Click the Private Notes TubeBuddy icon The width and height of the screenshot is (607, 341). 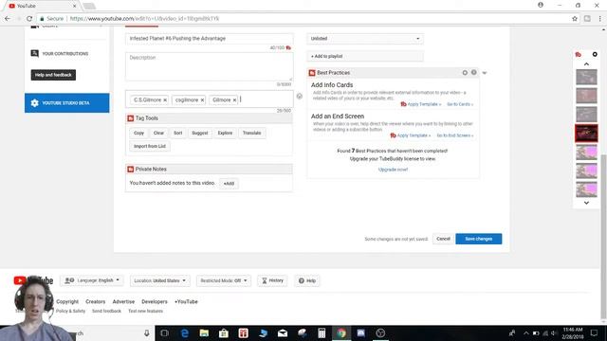pyautogui.click(x=131, y=170)
